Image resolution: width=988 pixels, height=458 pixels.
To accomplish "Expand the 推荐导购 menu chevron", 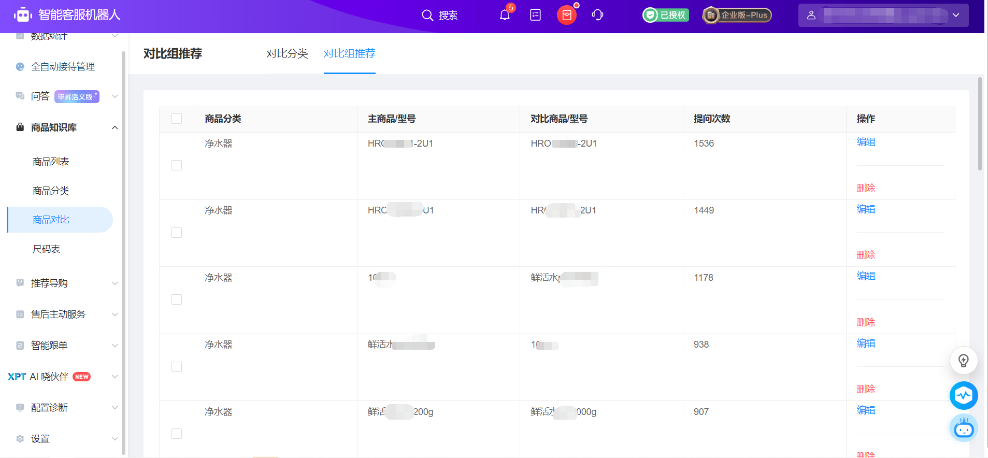I will pos(115,283).
